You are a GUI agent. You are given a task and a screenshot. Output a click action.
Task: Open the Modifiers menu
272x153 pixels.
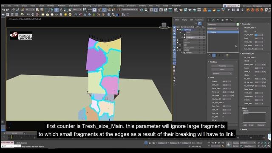[51, 6]
